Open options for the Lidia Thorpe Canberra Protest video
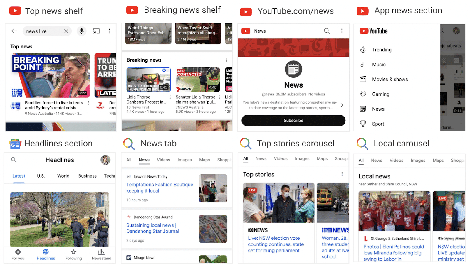Image resolution: width=470 pixels, height=265 pixels. [x=170, y=97]
